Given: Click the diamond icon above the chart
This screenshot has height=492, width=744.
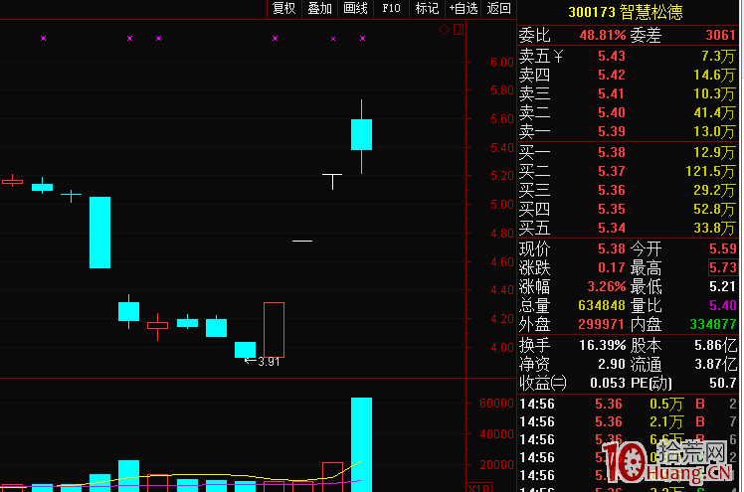Looking at the screenshot, I should (444, 30).
